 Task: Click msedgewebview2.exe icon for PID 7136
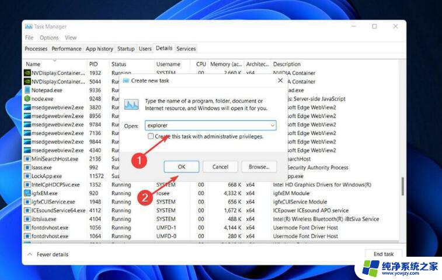(27, 133)
